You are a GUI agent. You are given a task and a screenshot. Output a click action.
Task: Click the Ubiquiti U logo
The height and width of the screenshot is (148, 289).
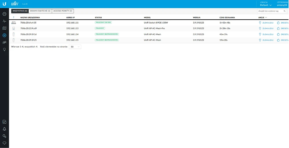point(4,4)
